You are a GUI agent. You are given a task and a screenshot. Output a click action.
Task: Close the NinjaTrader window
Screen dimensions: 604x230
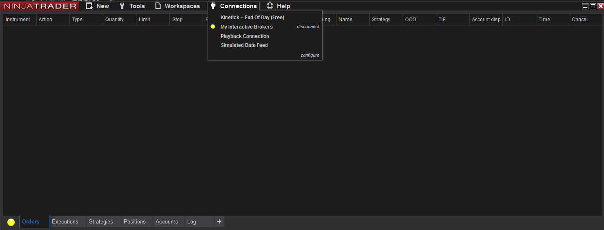click(600, 6)
